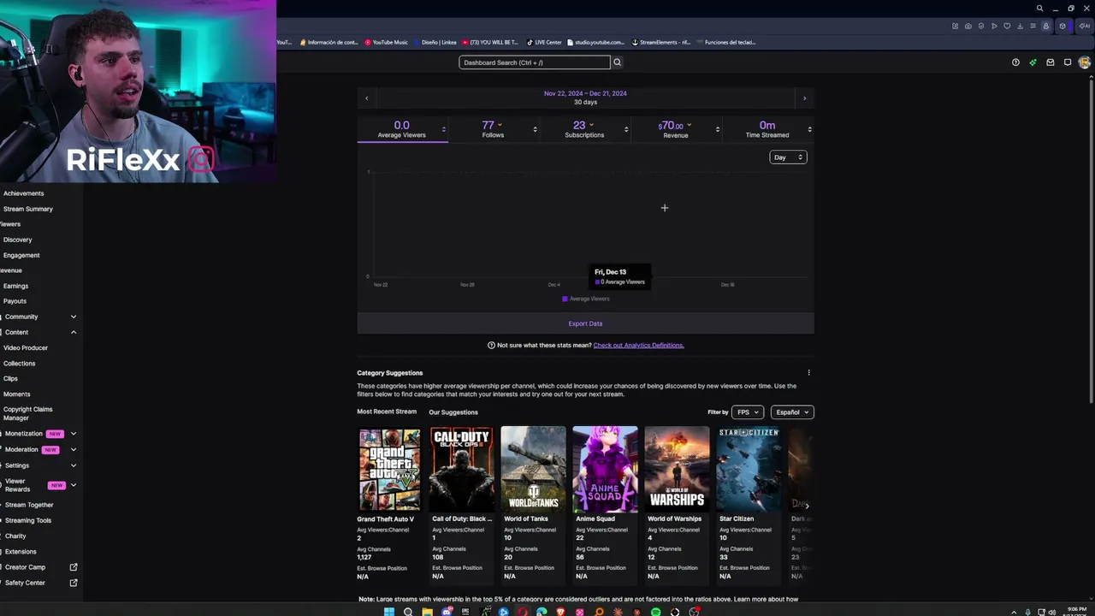Open the Anime Squad category thumbnail
The image size is (1095, 616).
point(605,470)
